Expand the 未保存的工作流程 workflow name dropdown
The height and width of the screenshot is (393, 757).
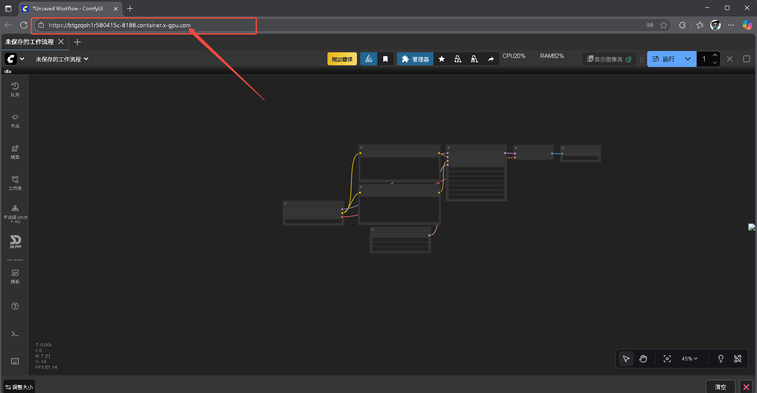coord(62,59)
